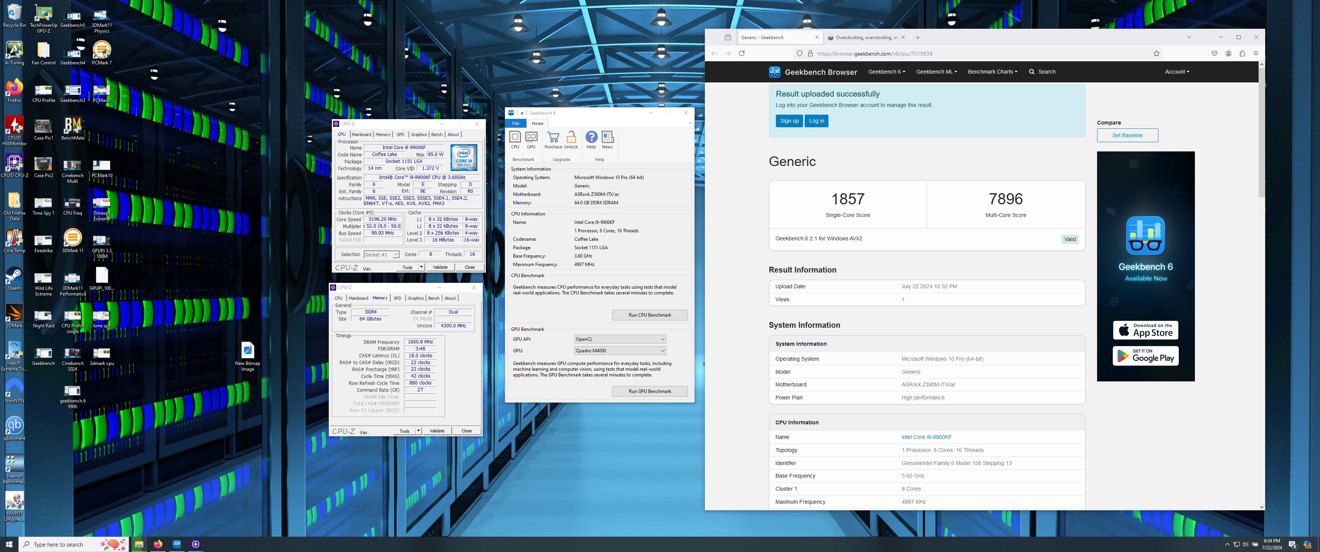Click the GPU benchmark icon in Geekbench 6 ribbon
The height and width of the screenshot is (552, 1320).
(531, 137)
